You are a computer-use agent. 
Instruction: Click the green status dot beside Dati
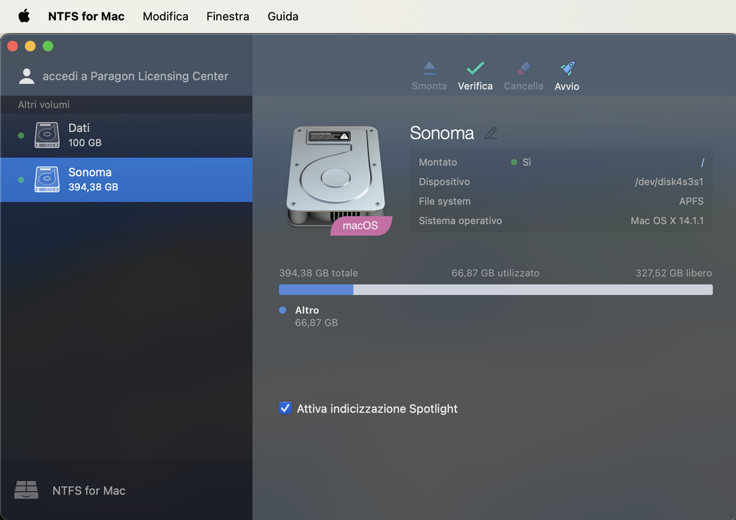pos(21,135)
